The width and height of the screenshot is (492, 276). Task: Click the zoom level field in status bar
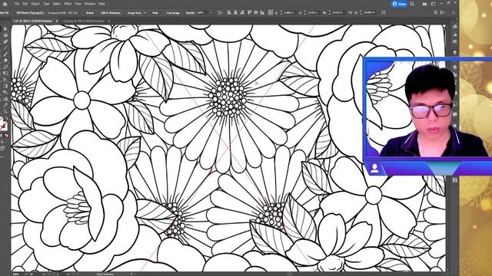pos(18,274)
